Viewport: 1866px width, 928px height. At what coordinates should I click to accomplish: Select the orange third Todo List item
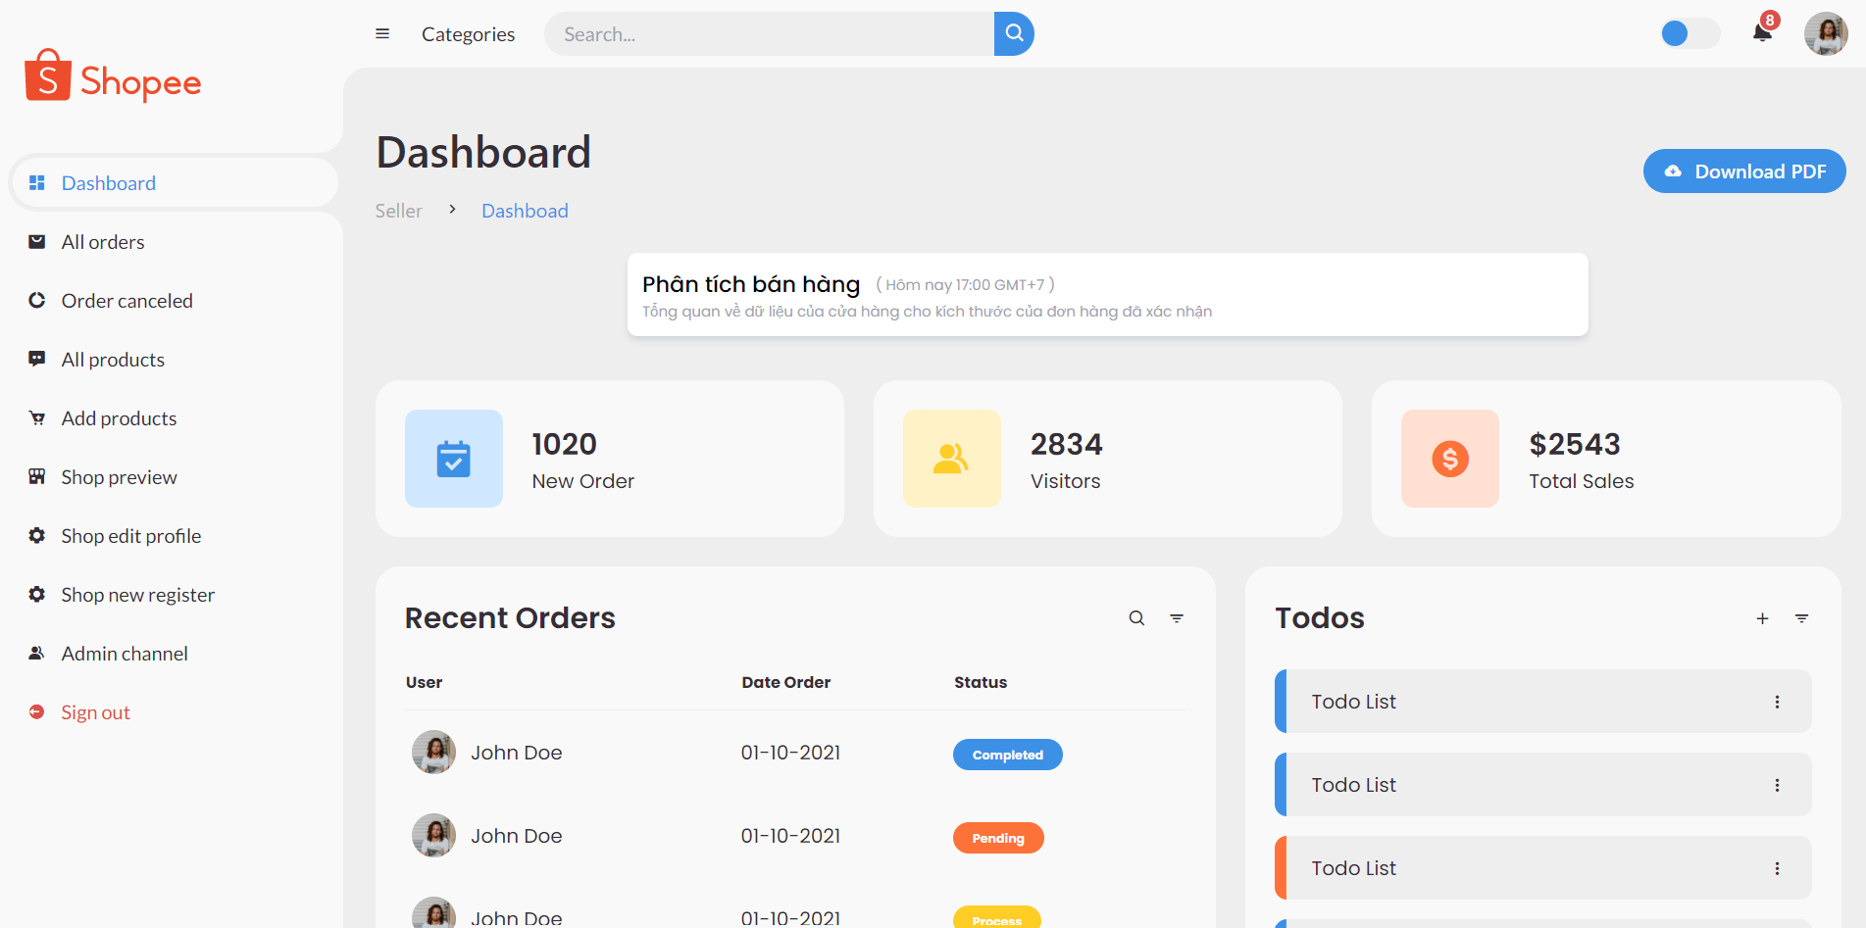(1543, 868)
